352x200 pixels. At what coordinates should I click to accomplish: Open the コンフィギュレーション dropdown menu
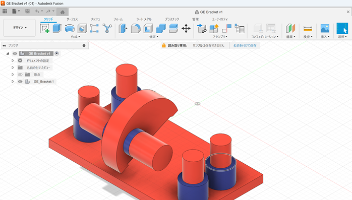(x=265, y=37)
